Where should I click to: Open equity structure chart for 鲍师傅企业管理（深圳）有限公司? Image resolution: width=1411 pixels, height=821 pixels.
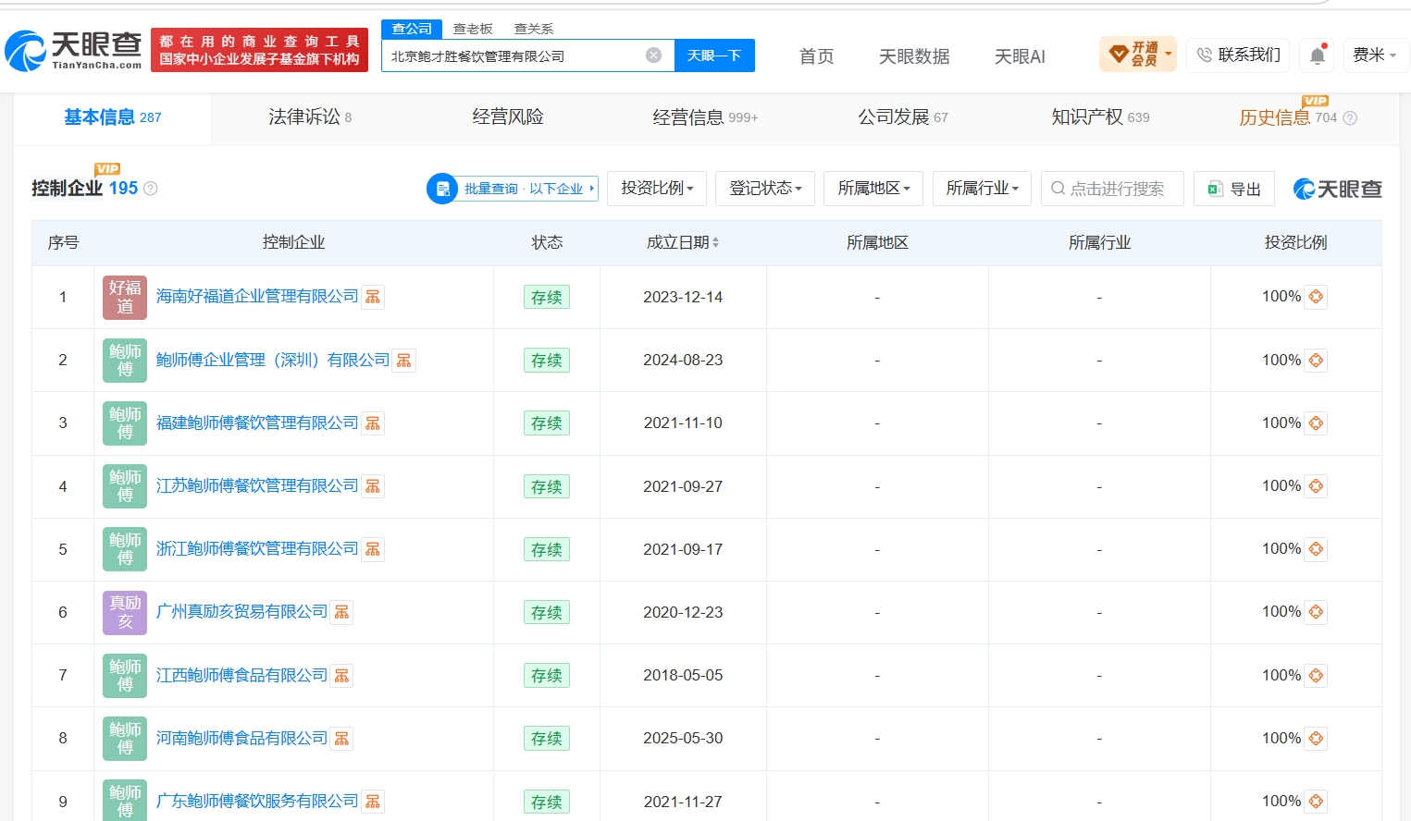404,361
